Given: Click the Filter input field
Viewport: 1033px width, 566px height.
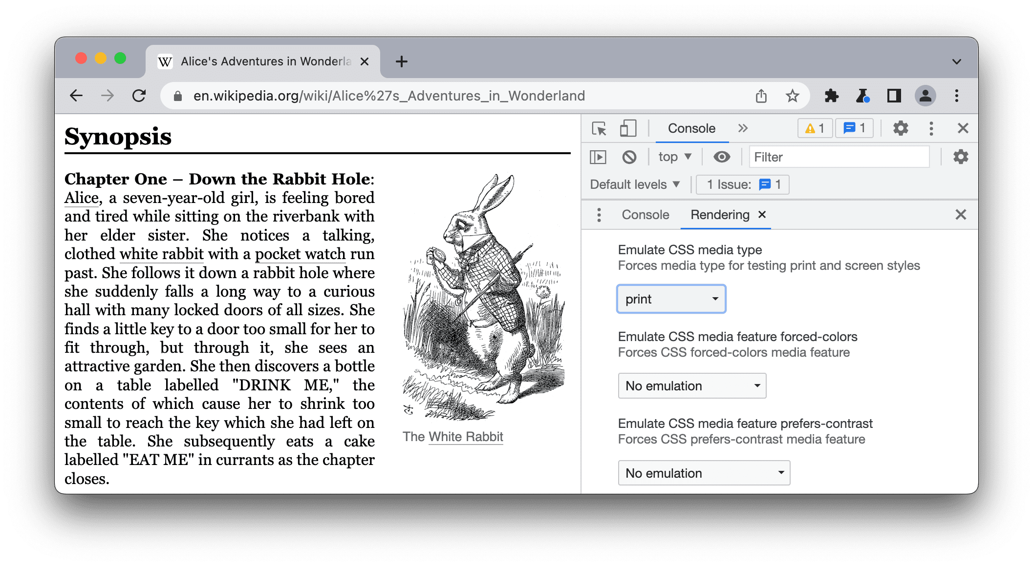Looking at the screenshot, I should coord(838,157).
